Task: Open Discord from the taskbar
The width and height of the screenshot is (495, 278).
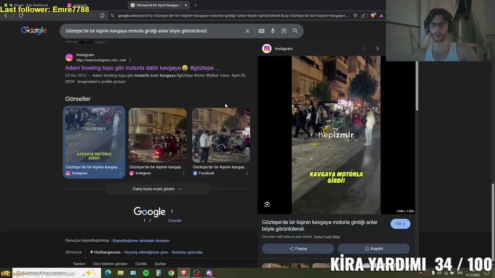Action: (209, 273)
